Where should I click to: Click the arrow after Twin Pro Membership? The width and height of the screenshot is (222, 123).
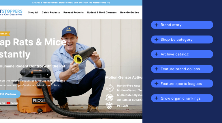(x=109, y=3)
